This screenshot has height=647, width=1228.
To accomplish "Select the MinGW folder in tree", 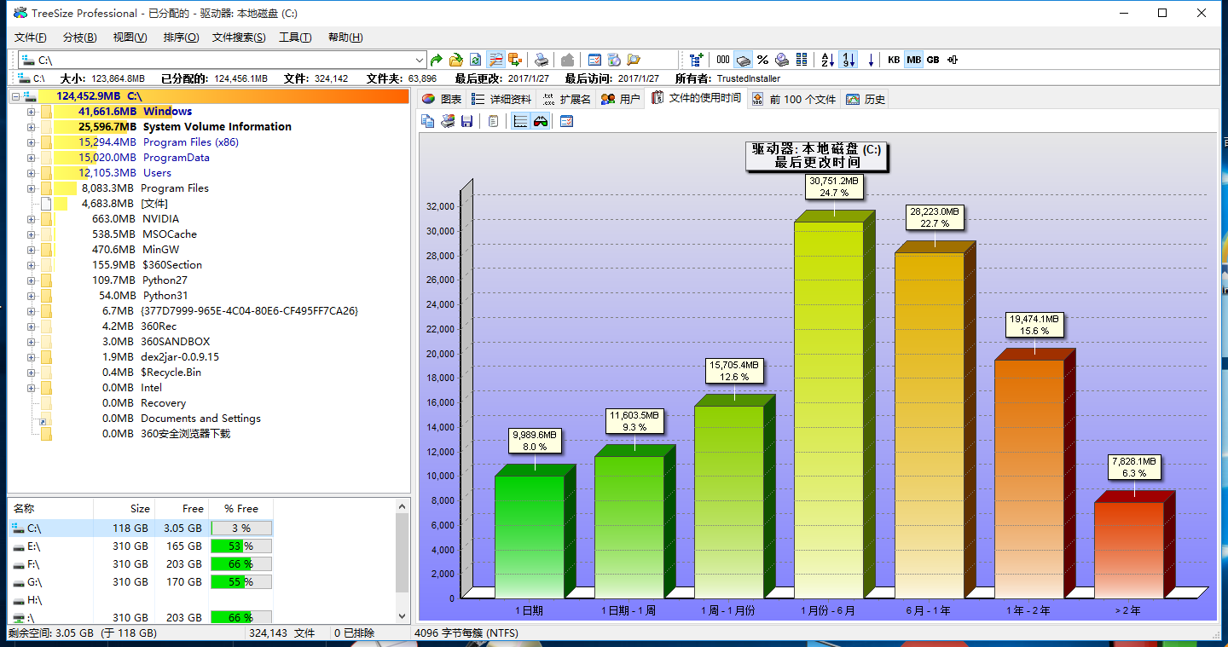I will click(161, 250).
